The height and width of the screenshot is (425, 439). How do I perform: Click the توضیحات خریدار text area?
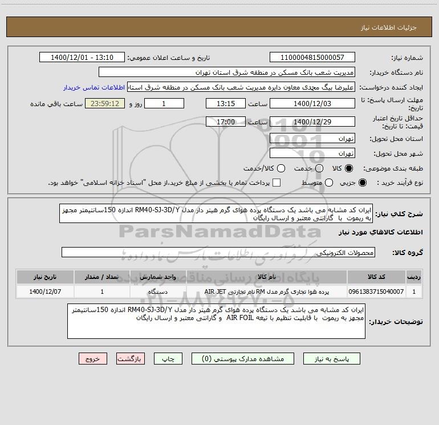tap(216, 321)
